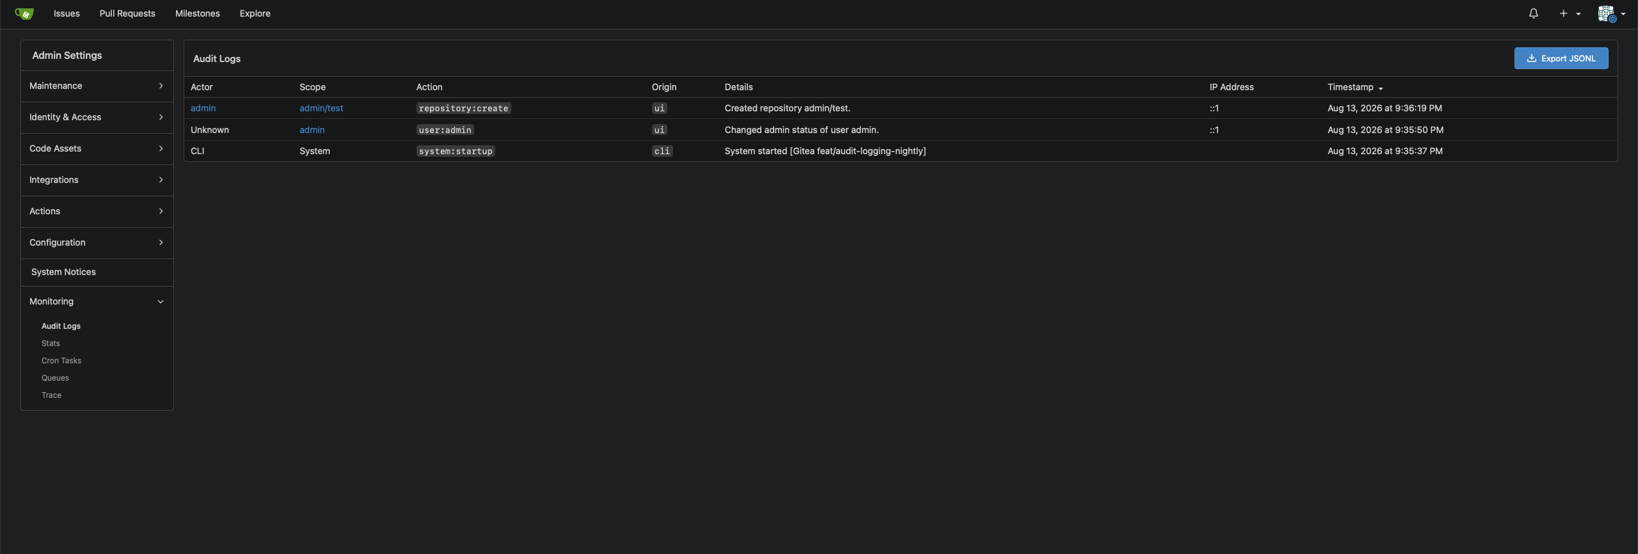This screenshot has width=1638, height=554.
Task: Click 'Changed admin status of user admin.'
Action: 801,130
